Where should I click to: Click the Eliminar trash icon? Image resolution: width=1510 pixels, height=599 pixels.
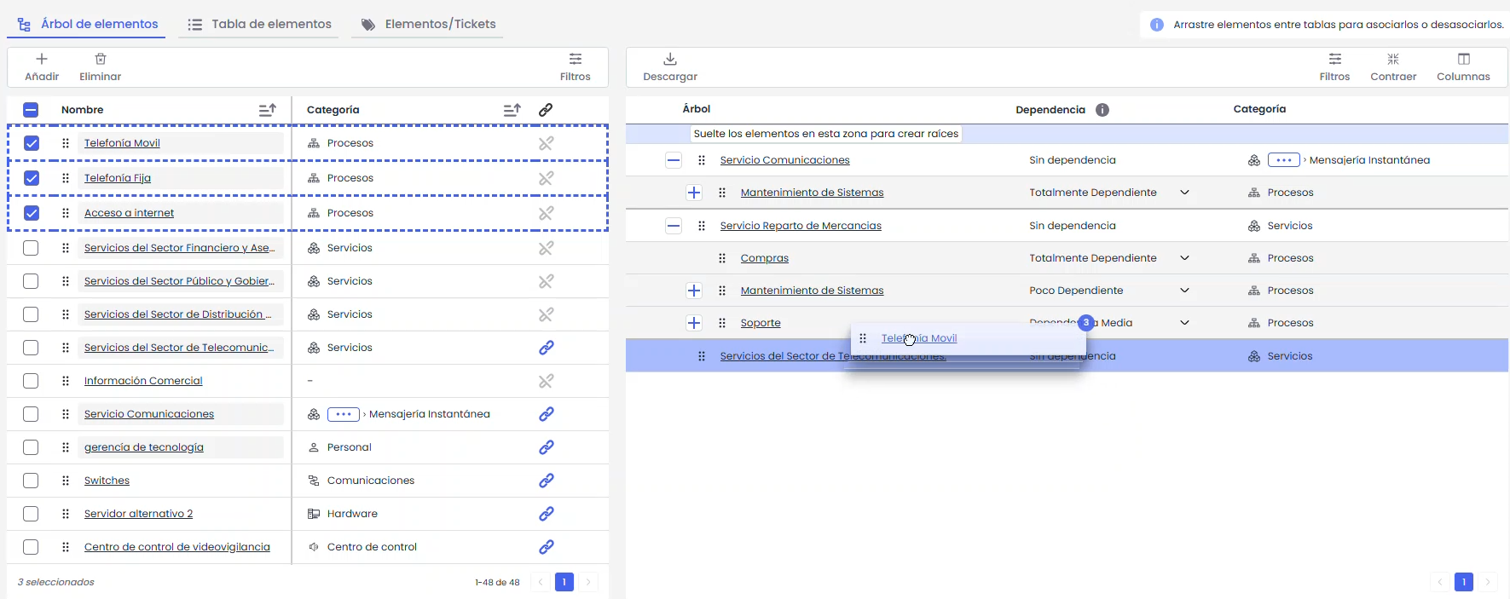(x=101, y=59)
